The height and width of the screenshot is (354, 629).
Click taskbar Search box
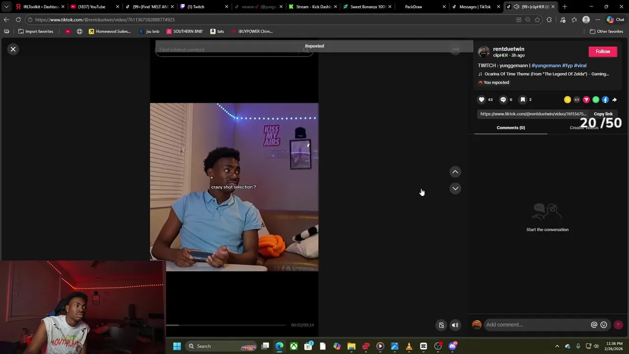click(x=222, y=346)
